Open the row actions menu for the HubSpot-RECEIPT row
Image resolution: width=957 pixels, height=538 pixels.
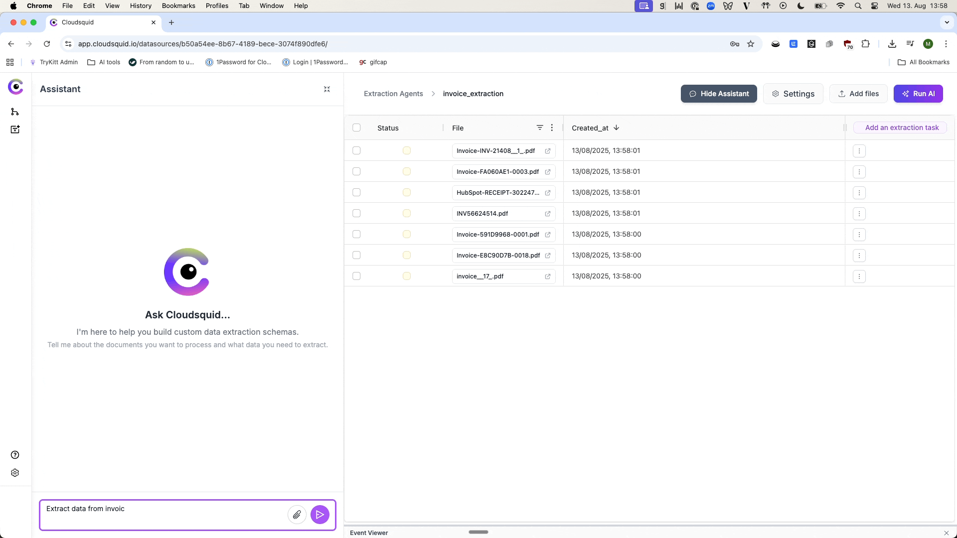(x=859, y=193)
